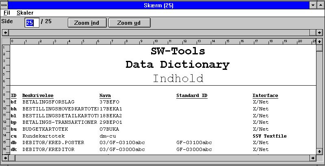Open the Fil menu

[x=6, y=13]
